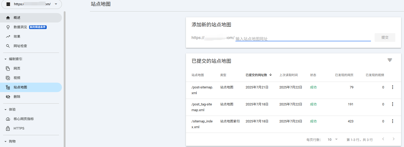Collapse the 购物 section
This screenshot has width=404, height=147.
tap(6, 142)
